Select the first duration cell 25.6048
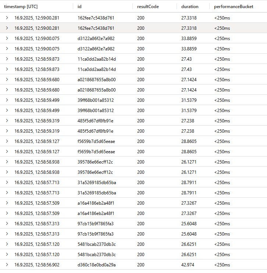 189,224
